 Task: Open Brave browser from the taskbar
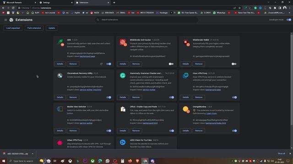(x=137, y=161)
